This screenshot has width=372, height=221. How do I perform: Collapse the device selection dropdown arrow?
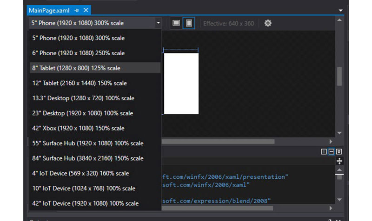[x=158, y=23]
